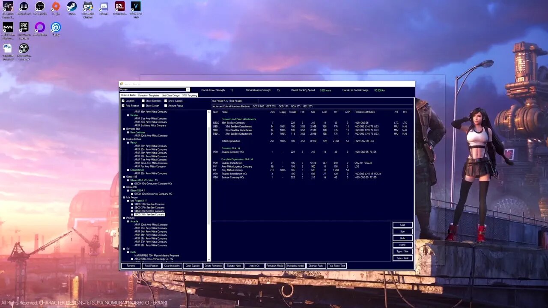Image resolution: width=548 pixels, height=308 pixels.
Task: Sort by Type / Size button
Action: coord(402,252)
